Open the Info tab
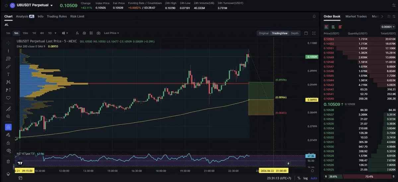Viewport: 398px width, 182px height. coord(40,16)
